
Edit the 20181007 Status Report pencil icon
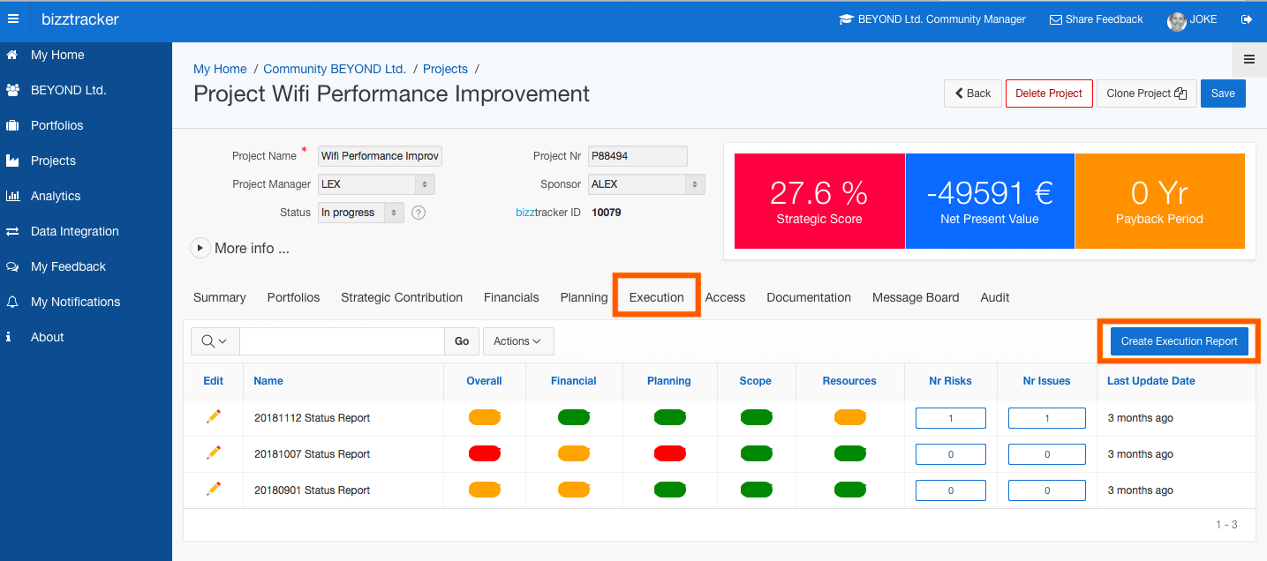[213, 453]
